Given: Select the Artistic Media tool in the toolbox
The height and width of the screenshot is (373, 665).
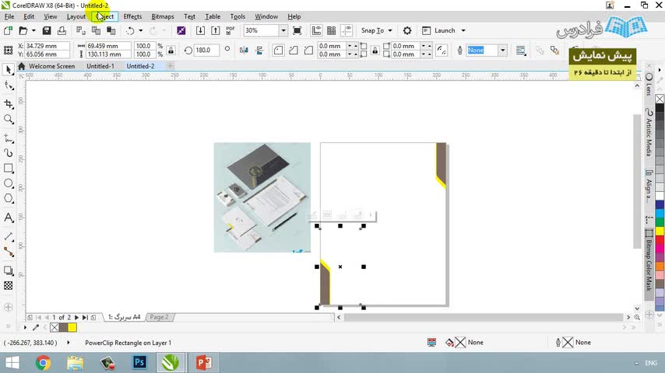Looking at the screenshot, I should [x=9, y=153].
